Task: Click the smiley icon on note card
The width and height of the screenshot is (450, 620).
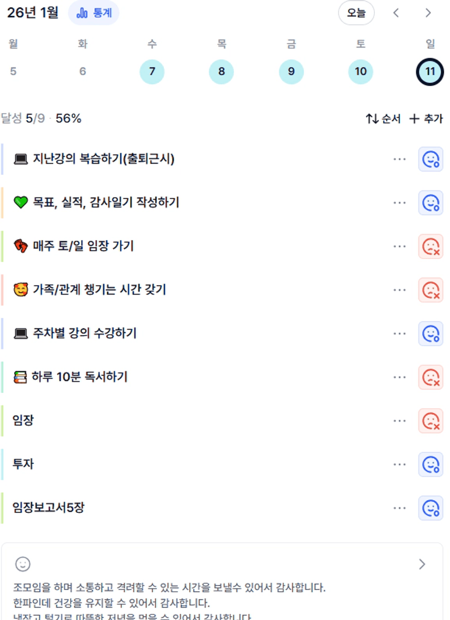Action: [x=23, y=564]
